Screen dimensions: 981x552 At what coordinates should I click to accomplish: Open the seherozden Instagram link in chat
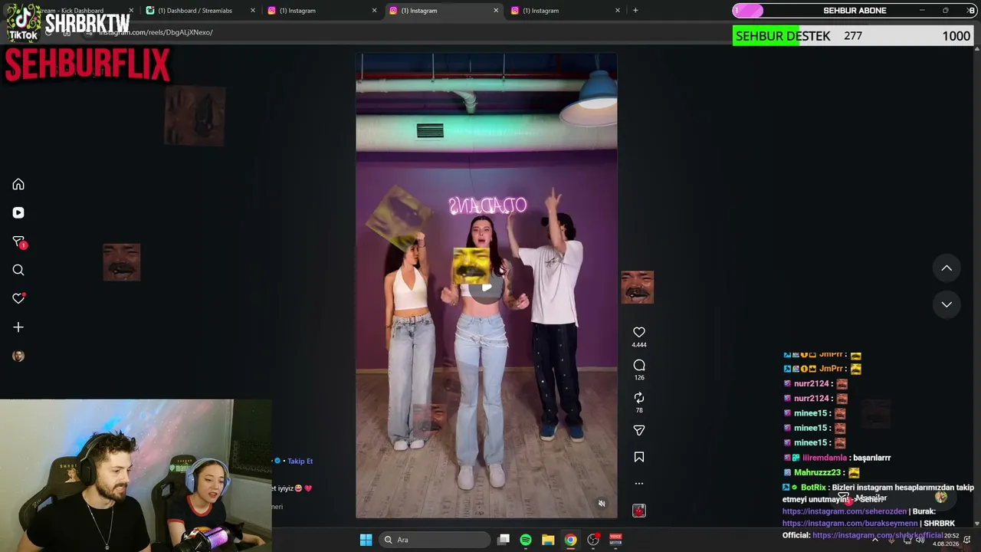point(845,511)
